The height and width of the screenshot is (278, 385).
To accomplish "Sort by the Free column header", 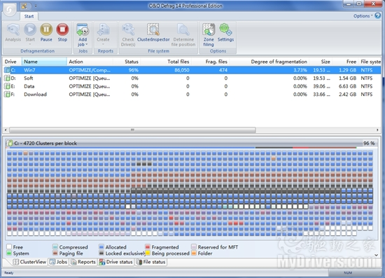I will (x=345, y=62).
